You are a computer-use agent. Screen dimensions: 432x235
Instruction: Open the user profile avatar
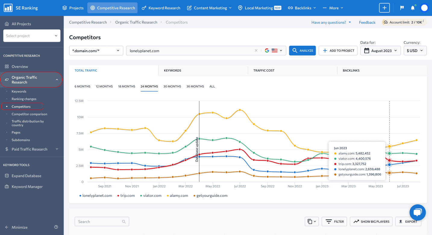(x=424, y=8)
